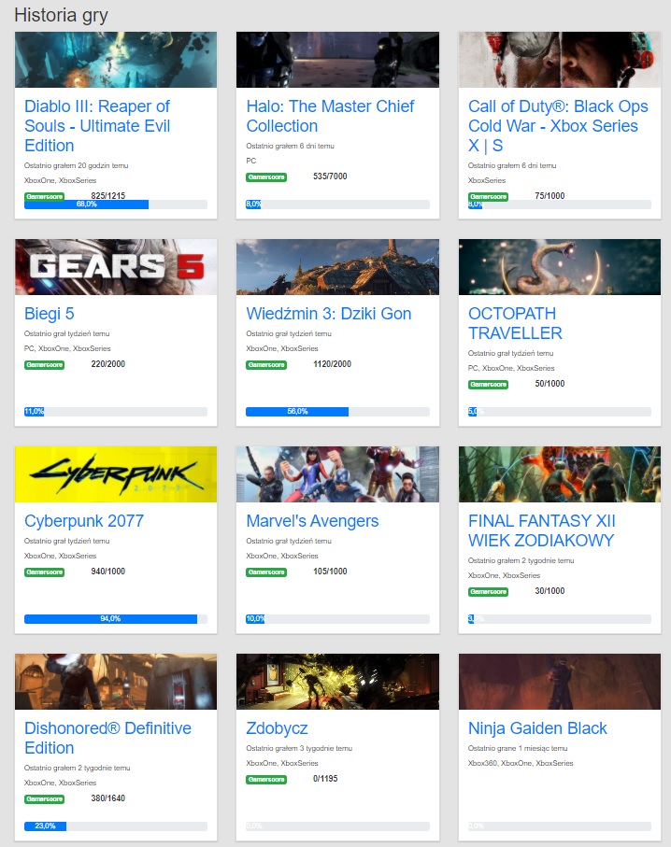This screenshot has width=671, height=847.
Task: Open the Halo: The Master Chief Collection link
Action: (330, 116)
